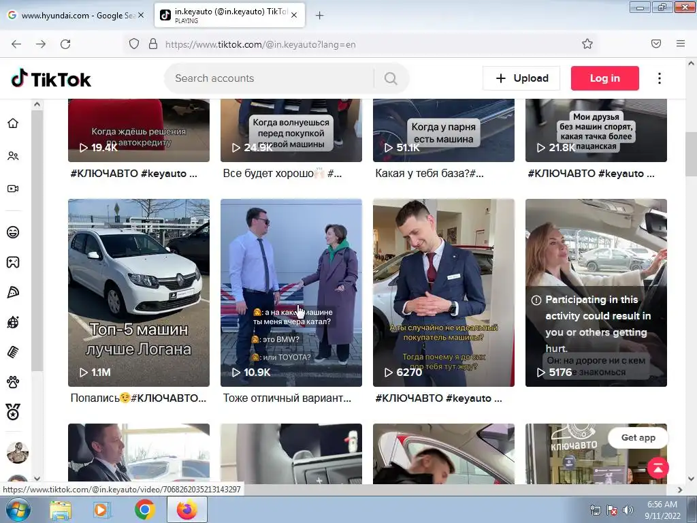Click the search magnifier icon
Screen dimensions: 697x523
point(391,79)
